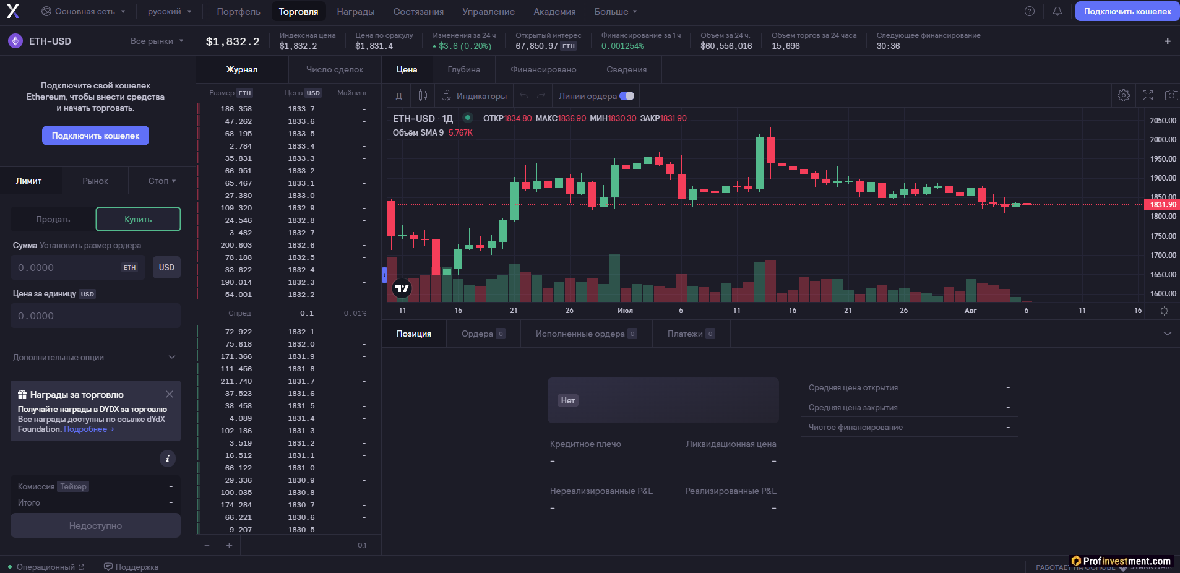The image size is (1180, 573).
Task: Open the Russian language dropdown
Action: 170,11
